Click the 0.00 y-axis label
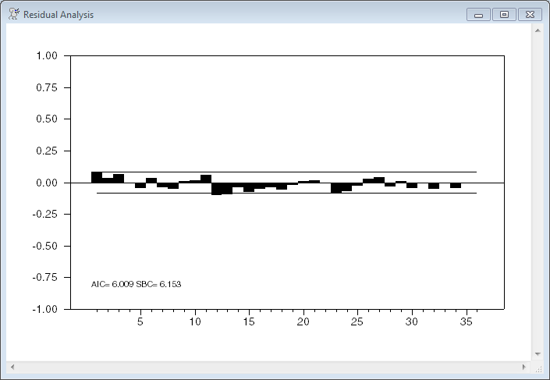This screenshot has width=550, height=380. point(47,183)
